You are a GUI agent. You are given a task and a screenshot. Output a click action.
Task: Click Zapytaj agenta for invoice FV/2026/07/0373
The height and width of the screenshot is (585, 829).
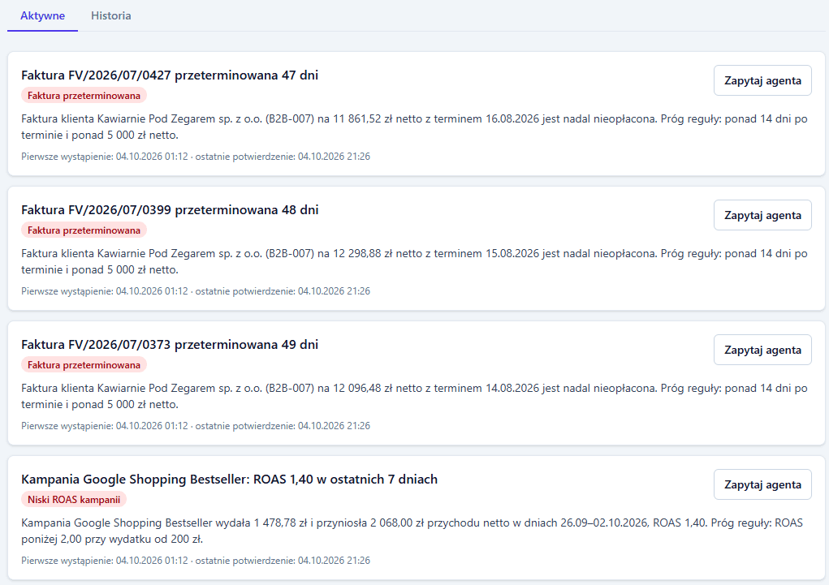(762, 350)
